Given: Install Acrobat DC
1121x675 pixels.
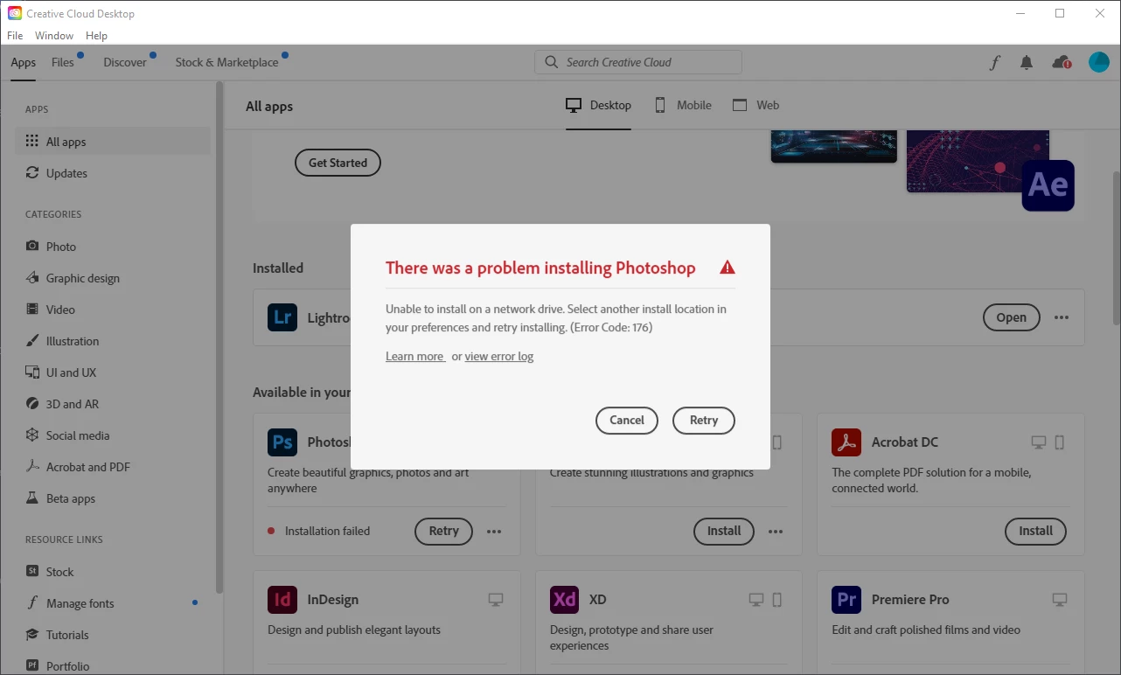Looking at the screenshot, I should 1036,531.
